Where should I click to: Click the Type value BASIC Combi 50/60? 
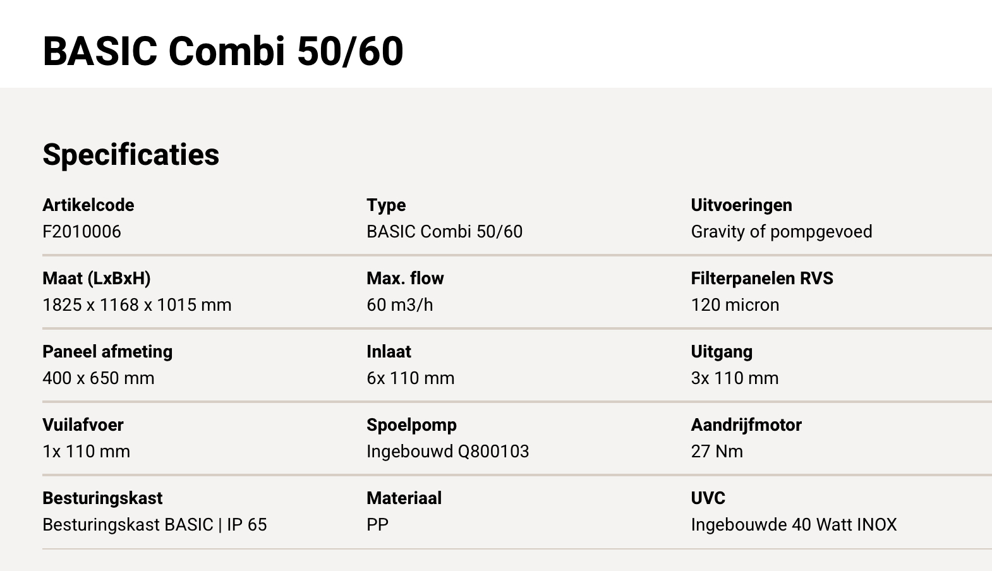coord(444,232)
